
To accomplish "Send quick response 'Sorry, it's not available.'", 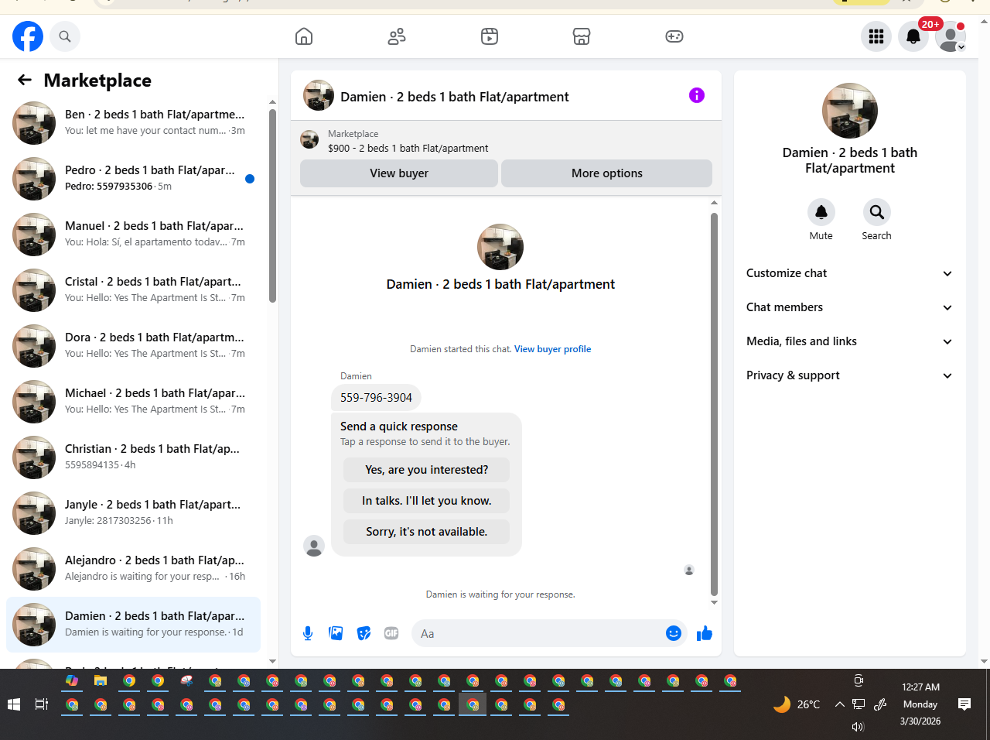I will coord(427,532).
